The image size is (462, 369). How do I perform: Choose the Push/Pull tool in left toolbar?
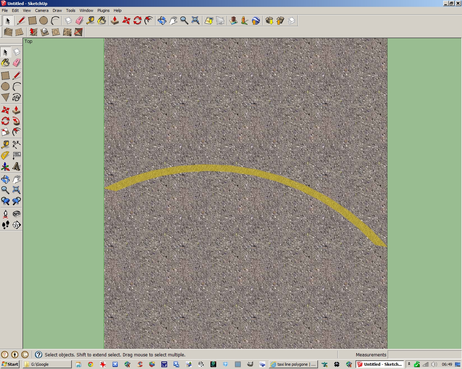(17, 110)
